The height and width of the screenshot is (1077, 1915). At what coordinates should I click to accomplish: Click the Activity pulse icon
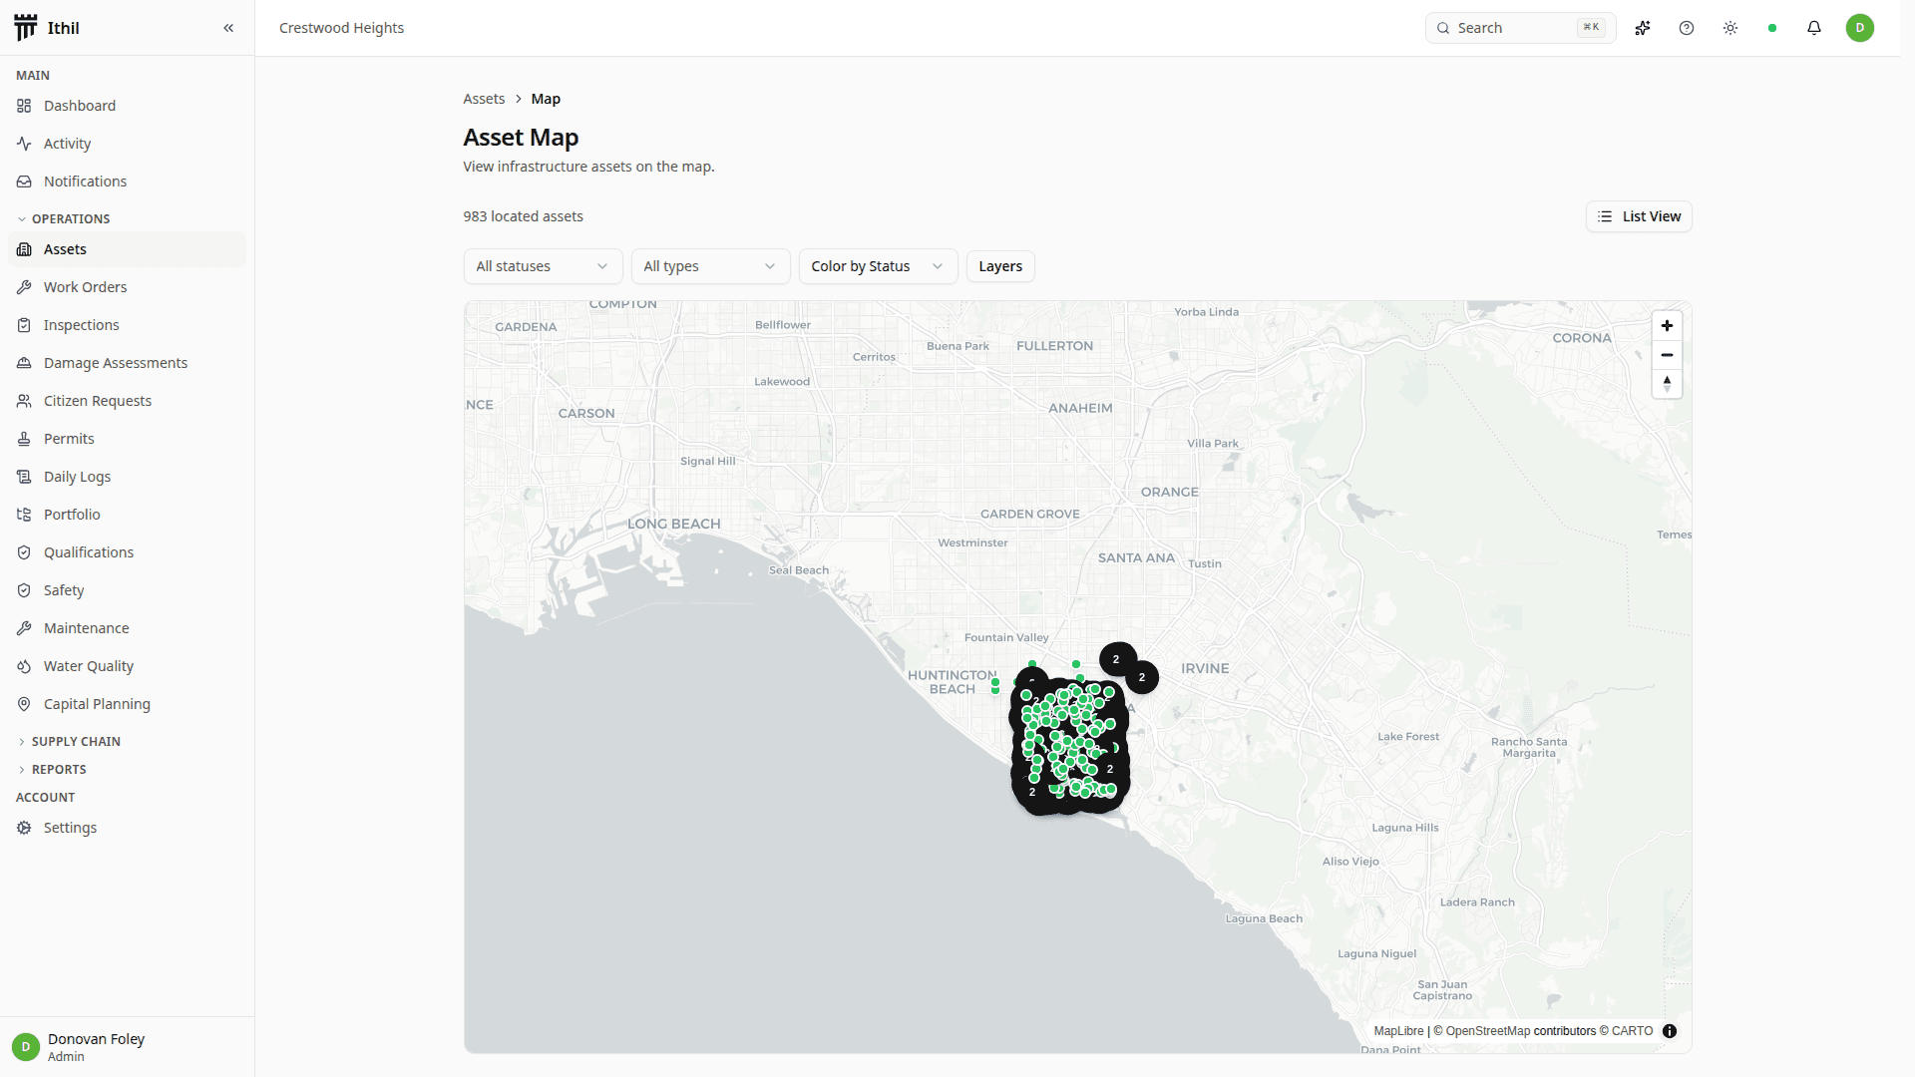coord(24,144)
